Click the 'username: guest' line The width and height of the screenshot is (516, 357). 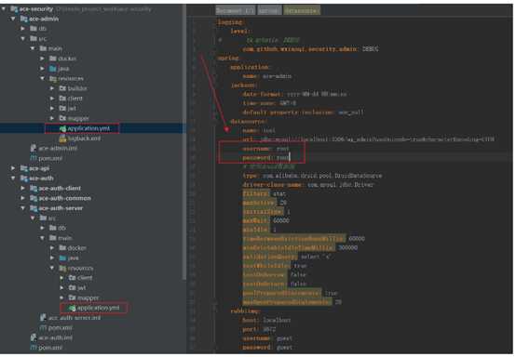(267, 338)
